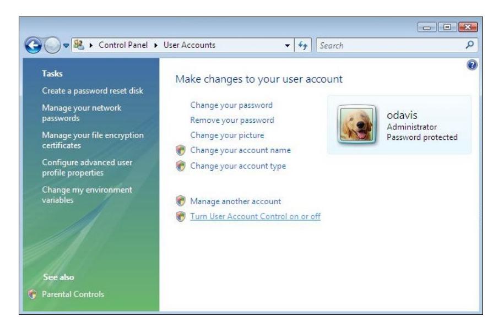Click the See also heading

click(58, 277)
